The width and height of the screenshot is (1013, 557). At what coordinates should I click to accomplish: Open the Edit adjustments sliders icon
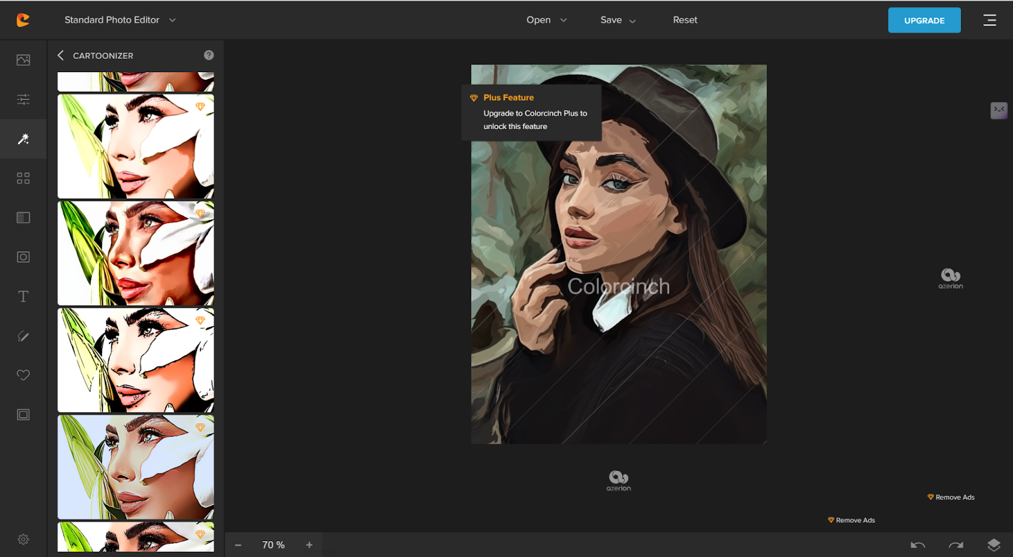click(x=23, y=99)
